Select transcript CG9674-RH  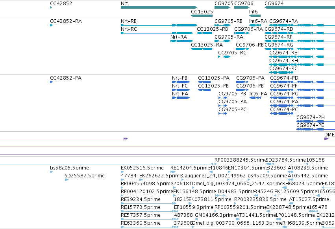click(x=302, y=65)
